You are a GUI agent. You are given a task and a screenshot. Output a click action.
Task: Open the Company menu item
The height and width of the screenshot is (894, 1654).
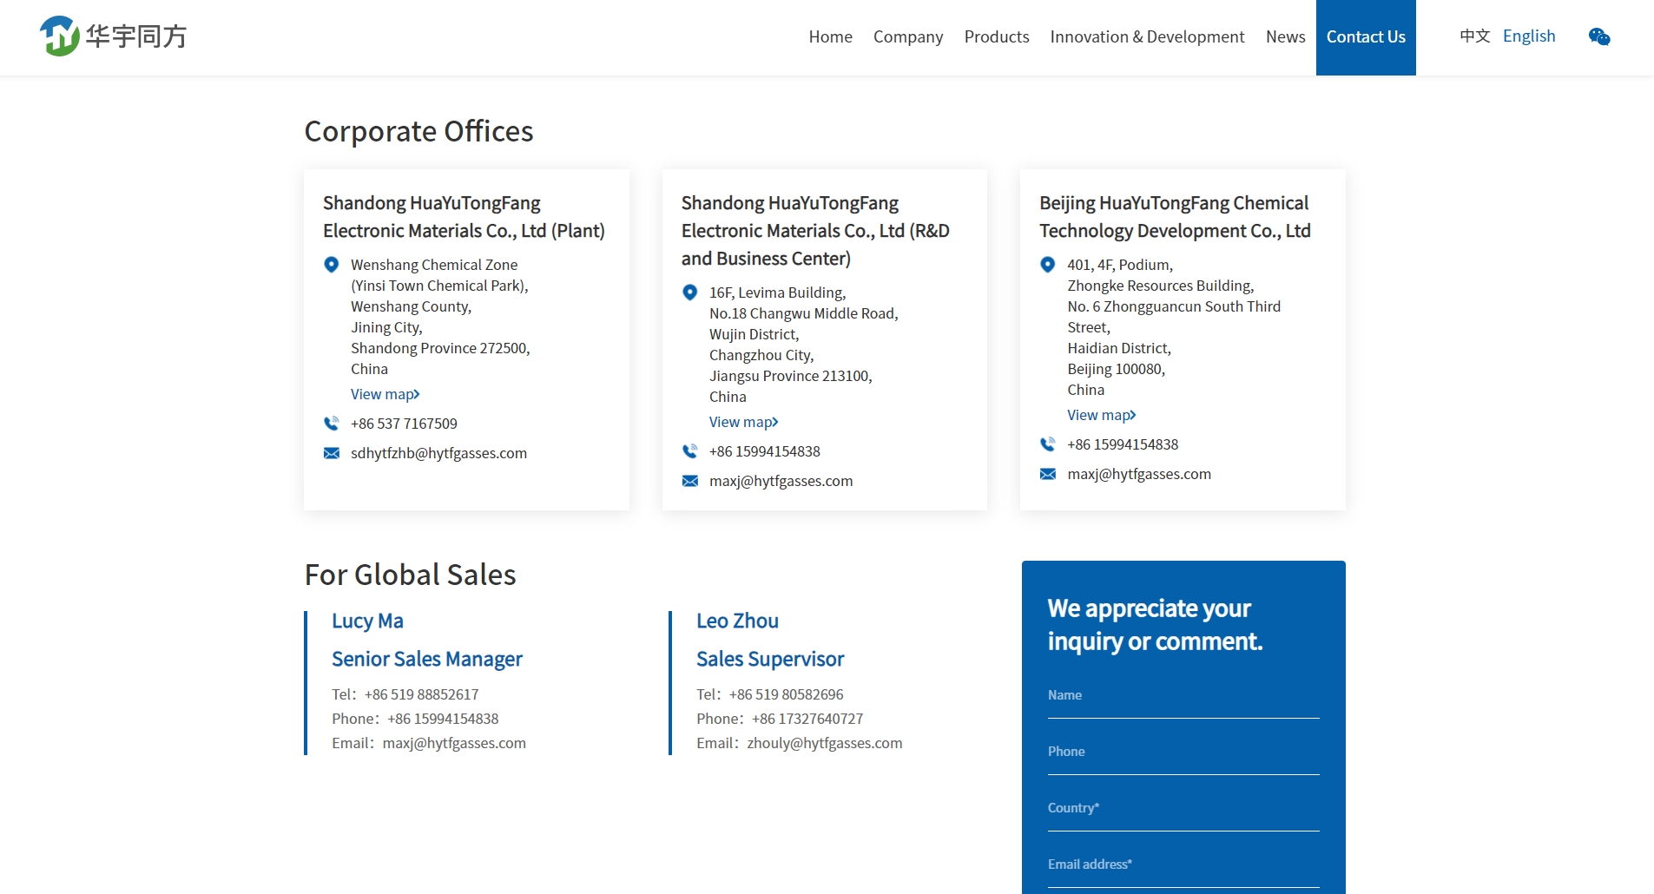[x=908, y=36]
